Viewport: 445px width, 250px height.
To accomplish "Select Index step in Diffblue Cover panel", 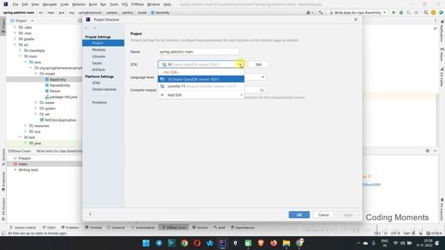I will pos(23,164).
